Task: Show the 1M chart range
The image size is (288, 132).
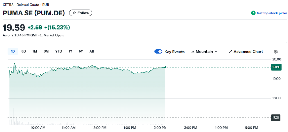Action: 35,51
